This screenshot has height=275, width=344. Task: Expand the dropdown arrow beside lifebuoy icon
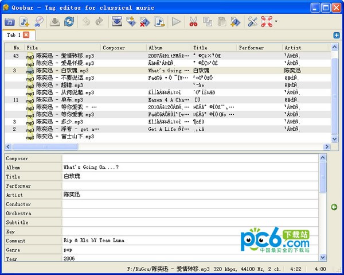276,21
